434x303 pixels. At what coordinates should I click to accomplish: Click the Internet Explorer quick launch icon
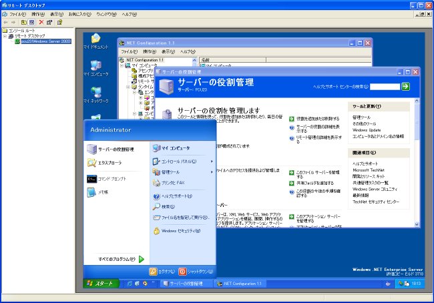point(130,284)
